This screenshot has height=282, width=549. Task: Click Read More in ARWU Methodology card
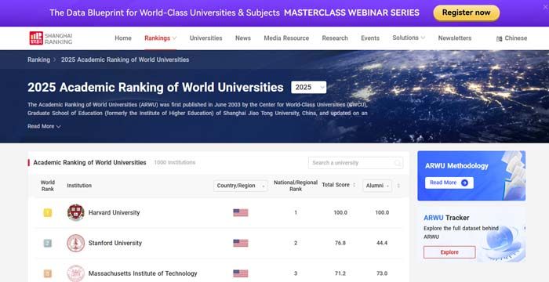449,183
